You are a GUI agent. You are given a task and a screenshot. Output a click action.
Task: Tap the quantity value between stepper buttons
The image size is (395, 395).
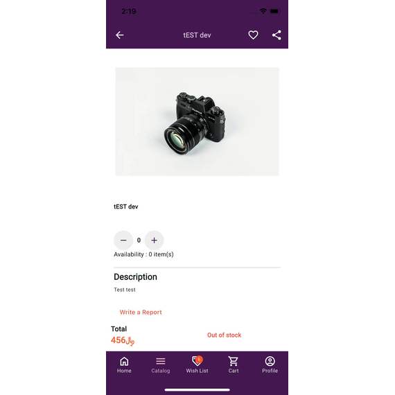(x=139, y=240)
